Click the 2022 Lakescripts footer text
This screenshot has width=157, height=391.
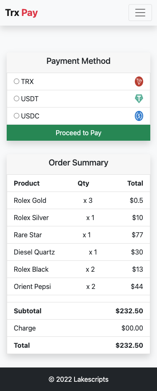[x=79, y=379]
